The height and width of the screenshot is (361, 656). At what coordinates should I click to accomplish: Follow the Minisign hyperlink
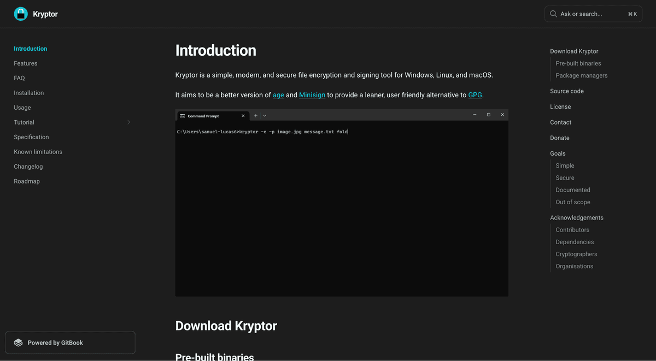click(x=312, y=95)
